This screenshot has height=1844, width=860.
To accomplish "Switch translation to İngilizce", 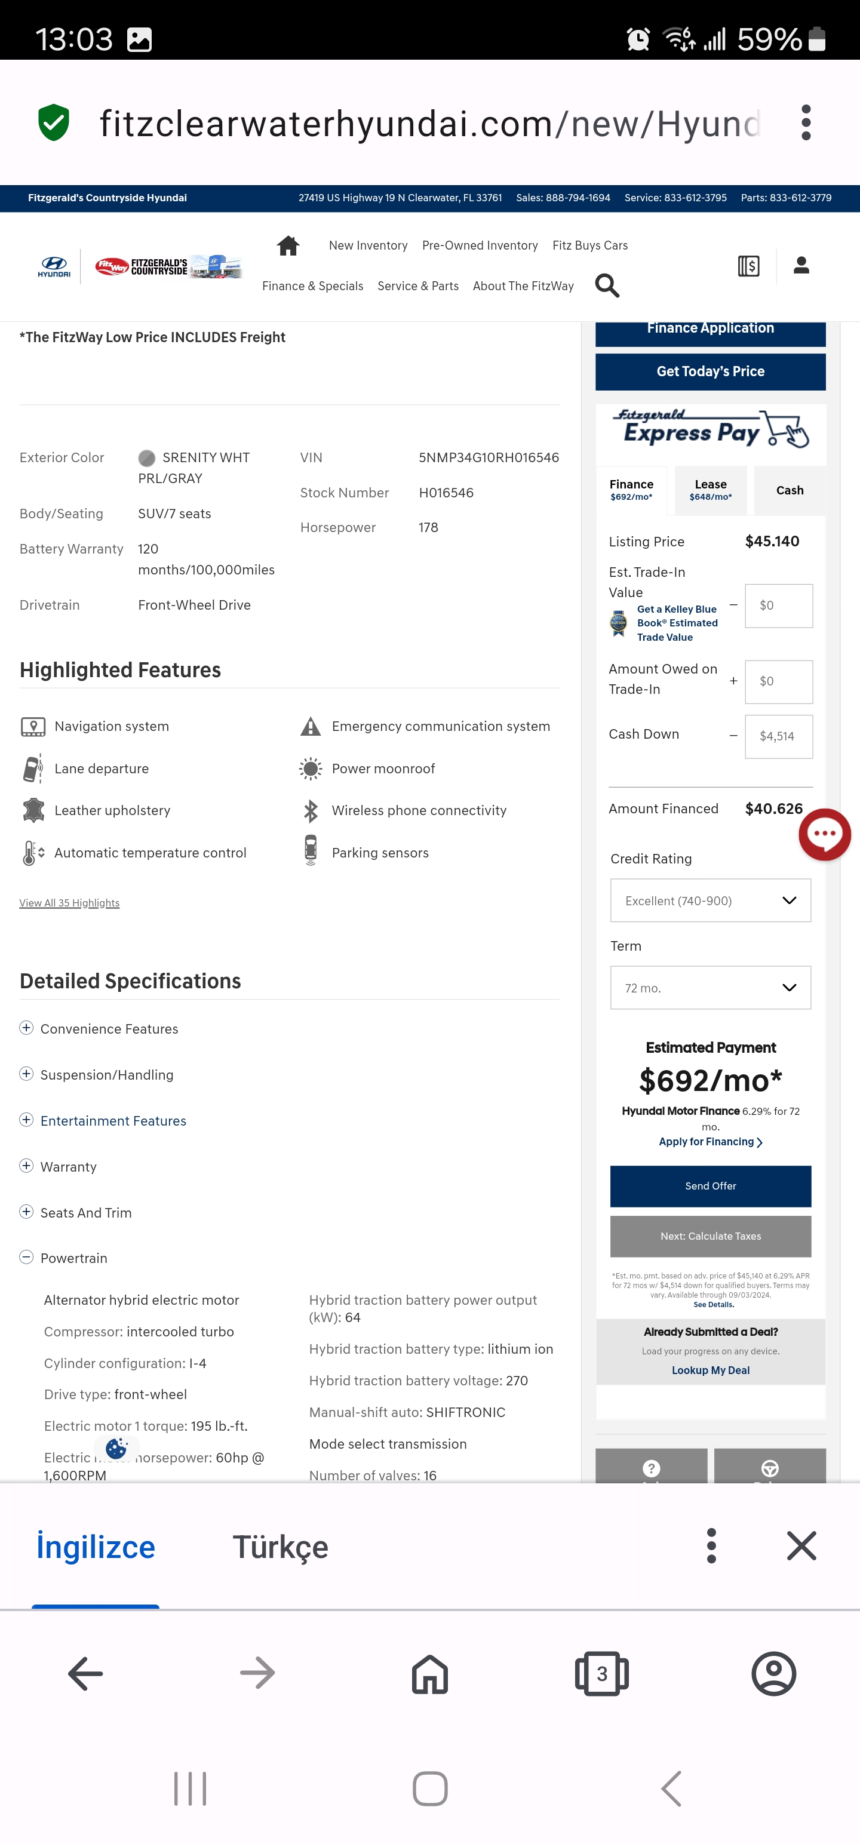I will 96,1547.
